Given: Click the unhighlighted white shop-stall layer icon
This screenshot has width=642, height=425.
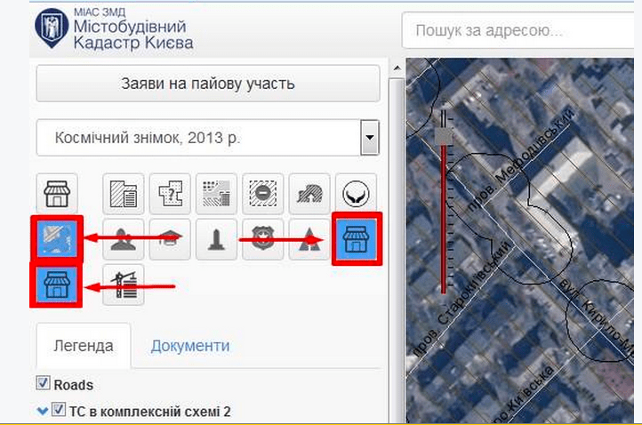Looking at the screenshot, I should (57, 193).
